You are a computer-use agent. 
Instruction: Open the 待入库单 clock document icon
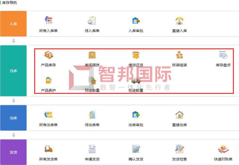92,20
